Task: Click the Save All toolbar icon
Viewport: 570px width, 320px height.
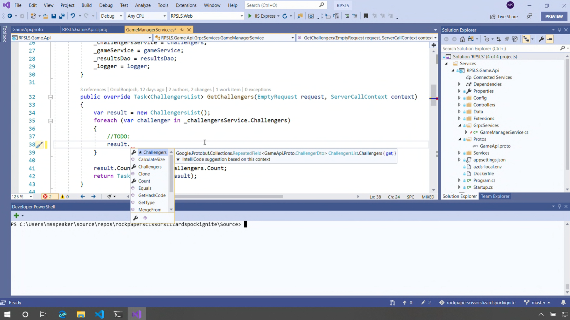Action: pyautogui.click(x=62, y=16)
